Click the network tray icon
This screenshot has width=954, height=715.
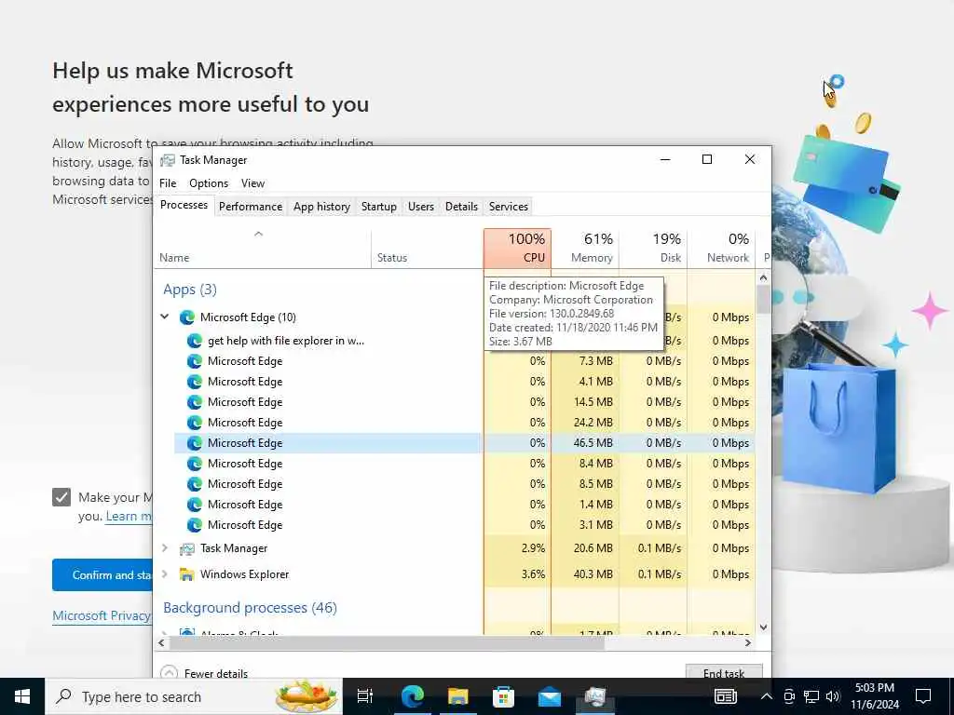pyautogui.click(x=811, y=696)
